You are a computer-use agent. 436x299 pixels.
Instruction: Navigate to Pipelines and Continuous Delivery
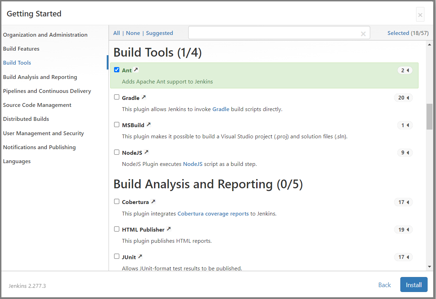47,91
